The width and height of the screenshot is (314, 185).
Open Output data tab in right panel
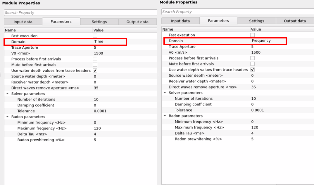pos(295,21)
